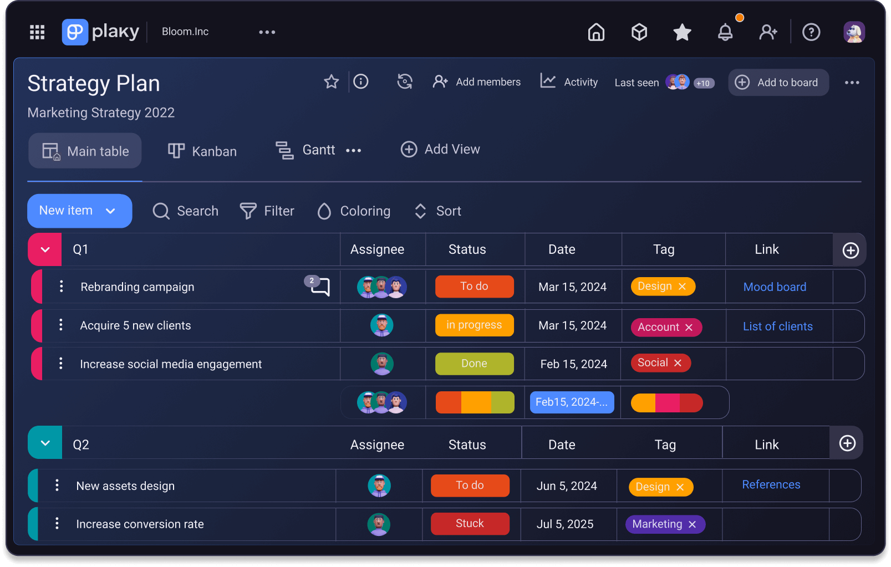Click the Sort icon
The width and height of the screenshot is (891, 567).
(x=420, y=211)
